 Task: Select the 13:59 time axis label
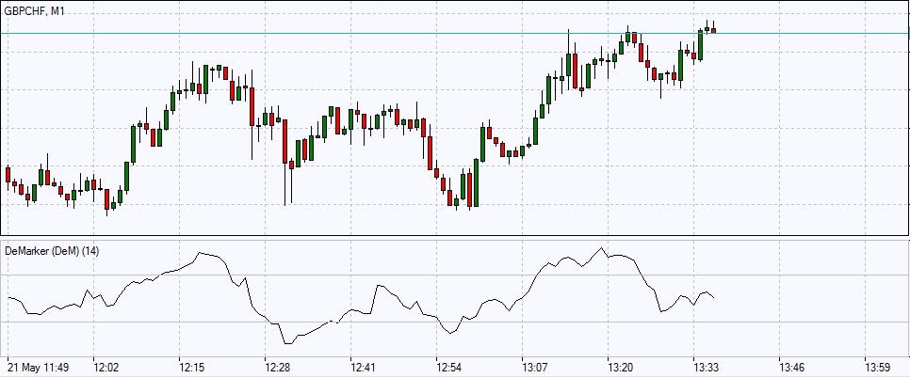878,368
